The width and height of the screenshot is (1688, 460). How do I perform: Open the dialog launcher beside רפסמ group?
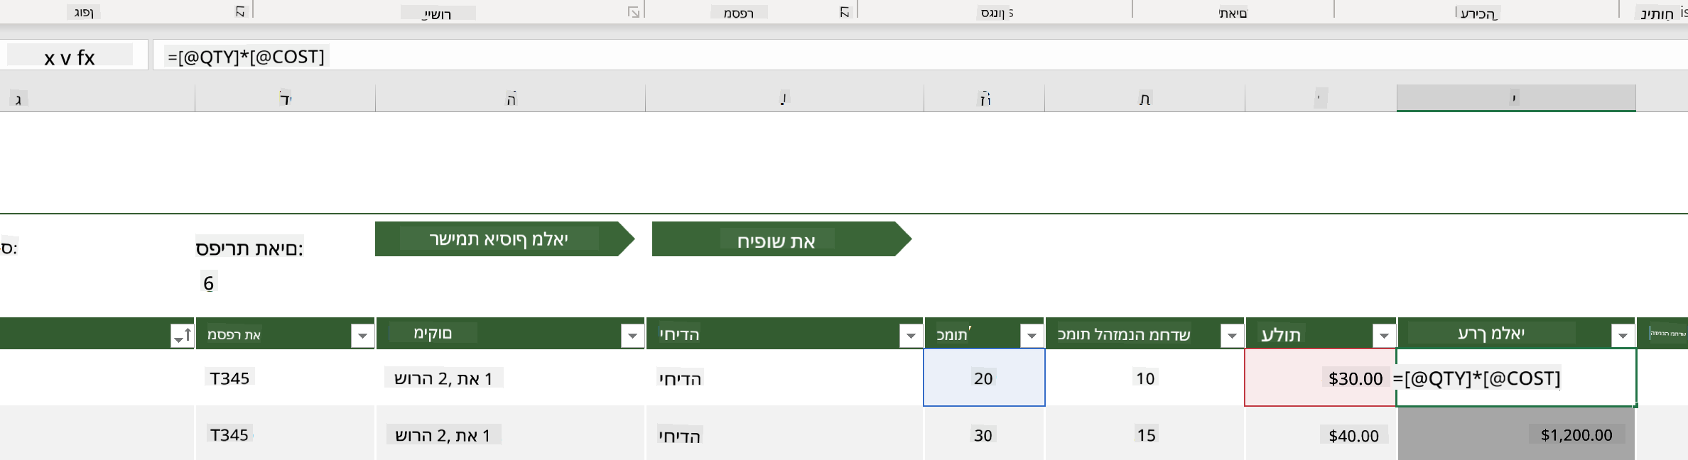844,11
